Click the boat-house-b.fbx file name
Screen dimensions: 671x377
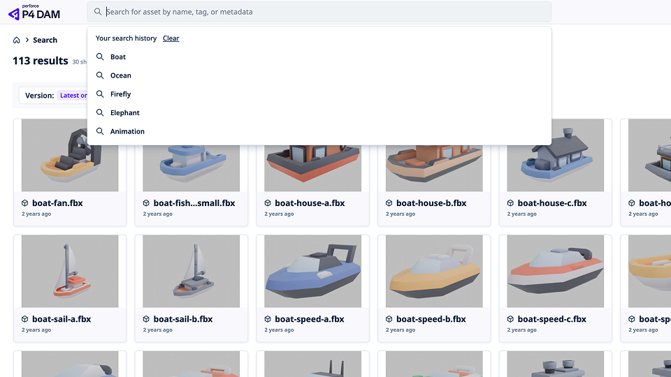[x=431, y=203]
